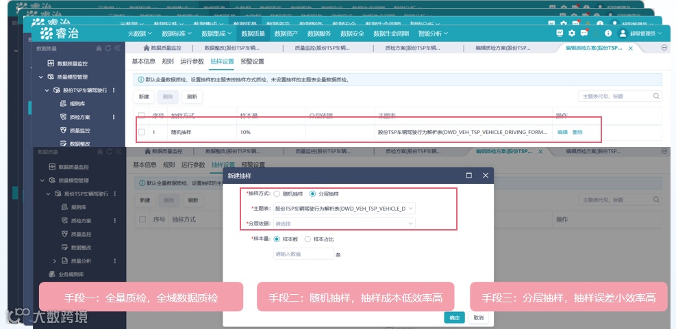Expand 质量分析 node in dialog window sidebar

[x=55, y=261]
